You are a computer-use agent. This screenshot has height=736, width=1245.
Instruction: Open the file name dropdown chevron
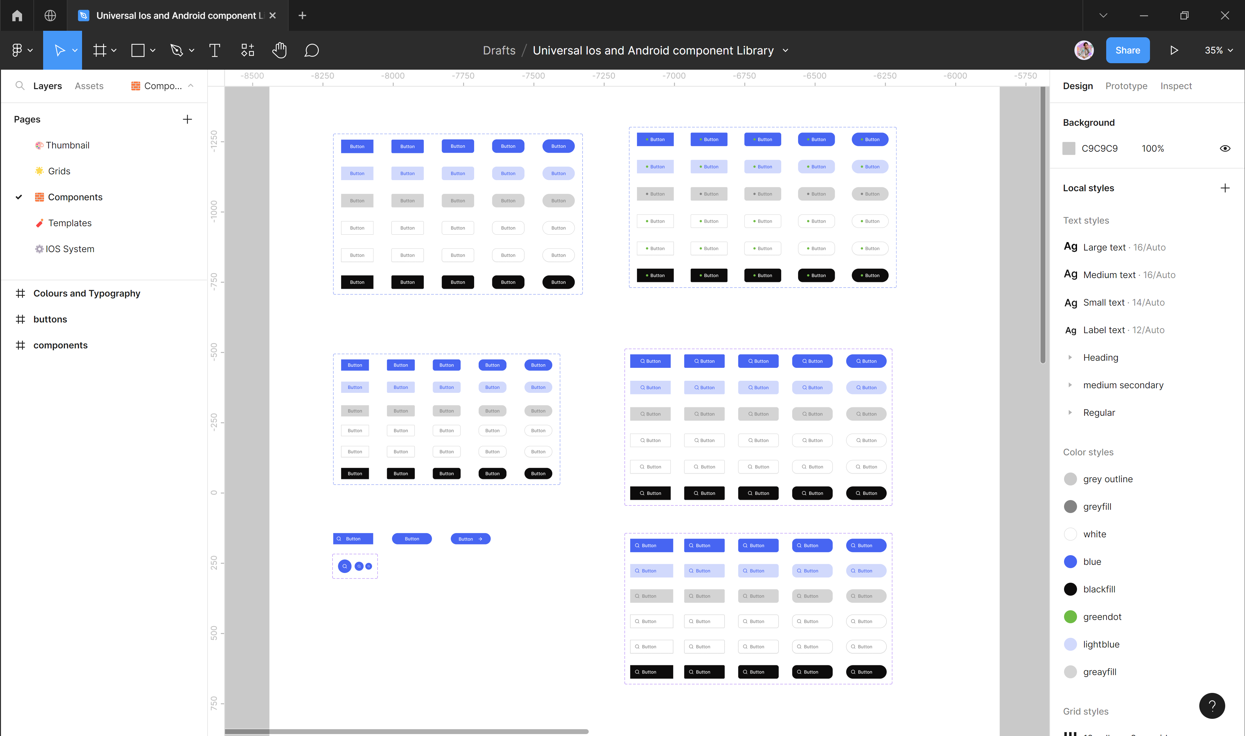785,50
